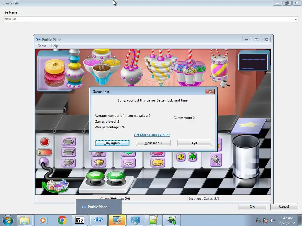The height and width of the screenshot is (226, 302).
Task: Toggle the red power switch lever
Action: 44,152
